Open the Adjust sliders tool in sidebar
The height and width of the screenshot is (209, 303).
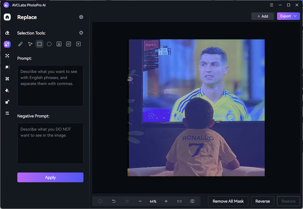click(7, 113)
